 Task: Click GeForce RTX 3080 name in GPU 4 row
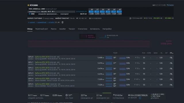42,79
